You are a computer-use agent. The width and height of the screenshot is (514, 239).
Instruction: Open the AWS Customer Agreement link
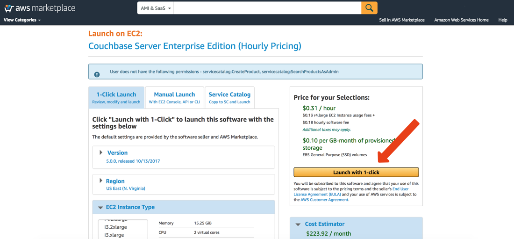pyautogui.click(x=324, y=200)
